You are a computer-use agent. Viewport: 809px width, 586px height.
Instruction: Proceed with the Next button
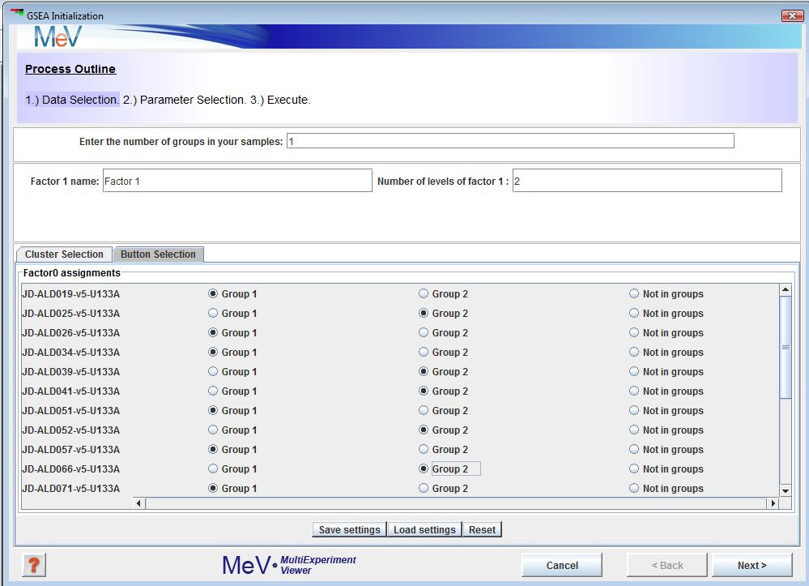(x=752, y=566)
